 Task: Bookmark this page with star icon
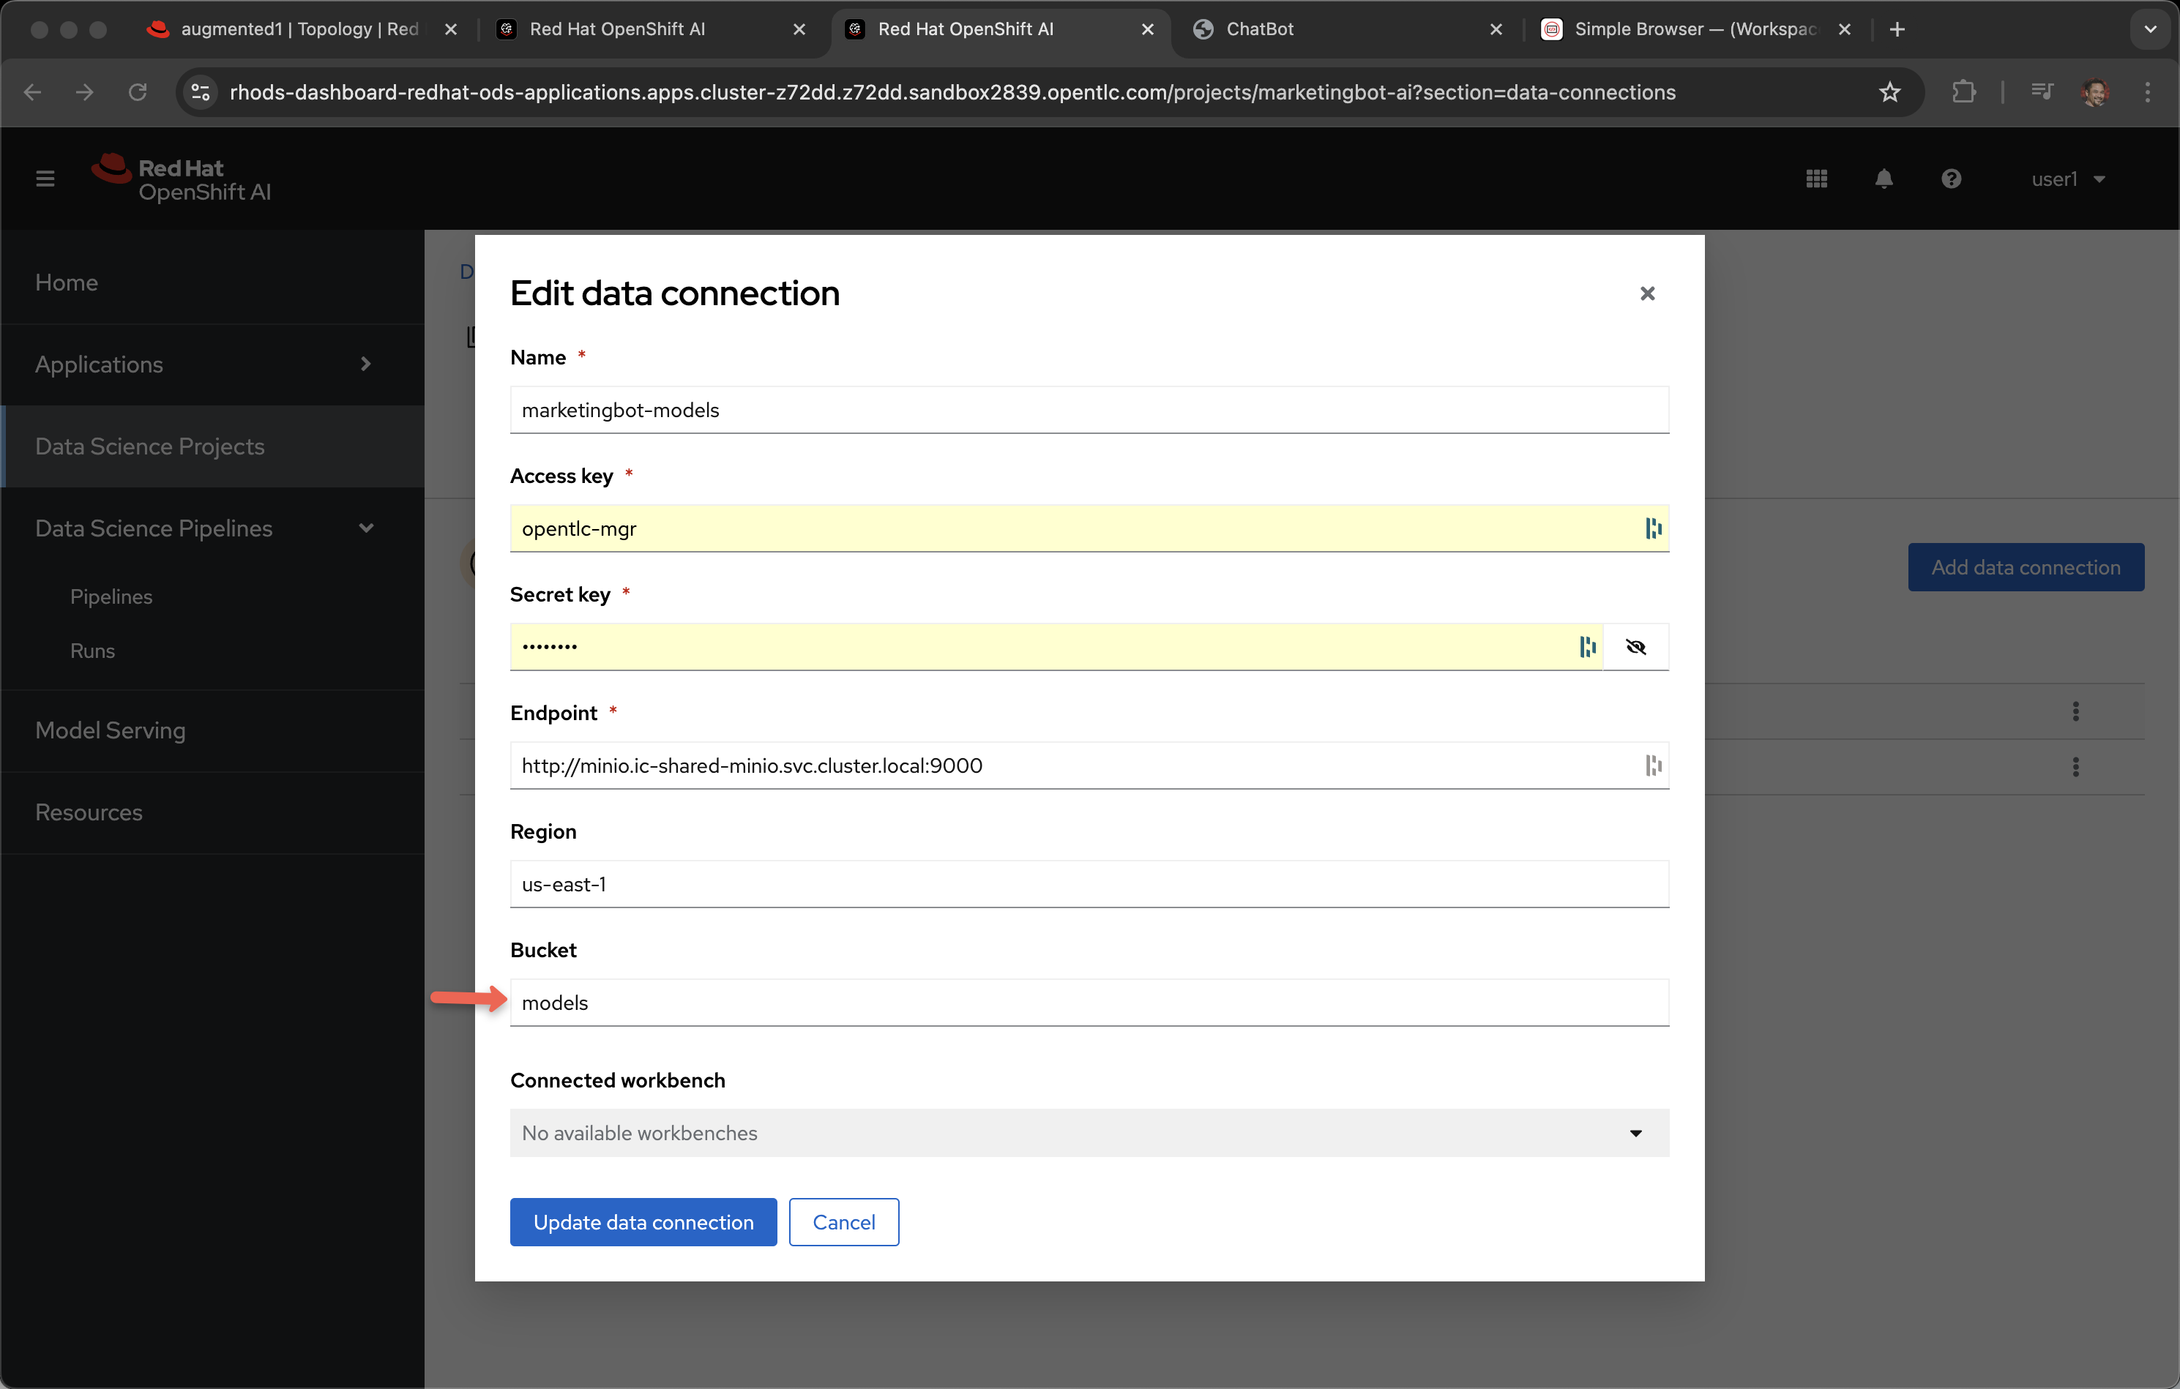(x=1889, y=92)
